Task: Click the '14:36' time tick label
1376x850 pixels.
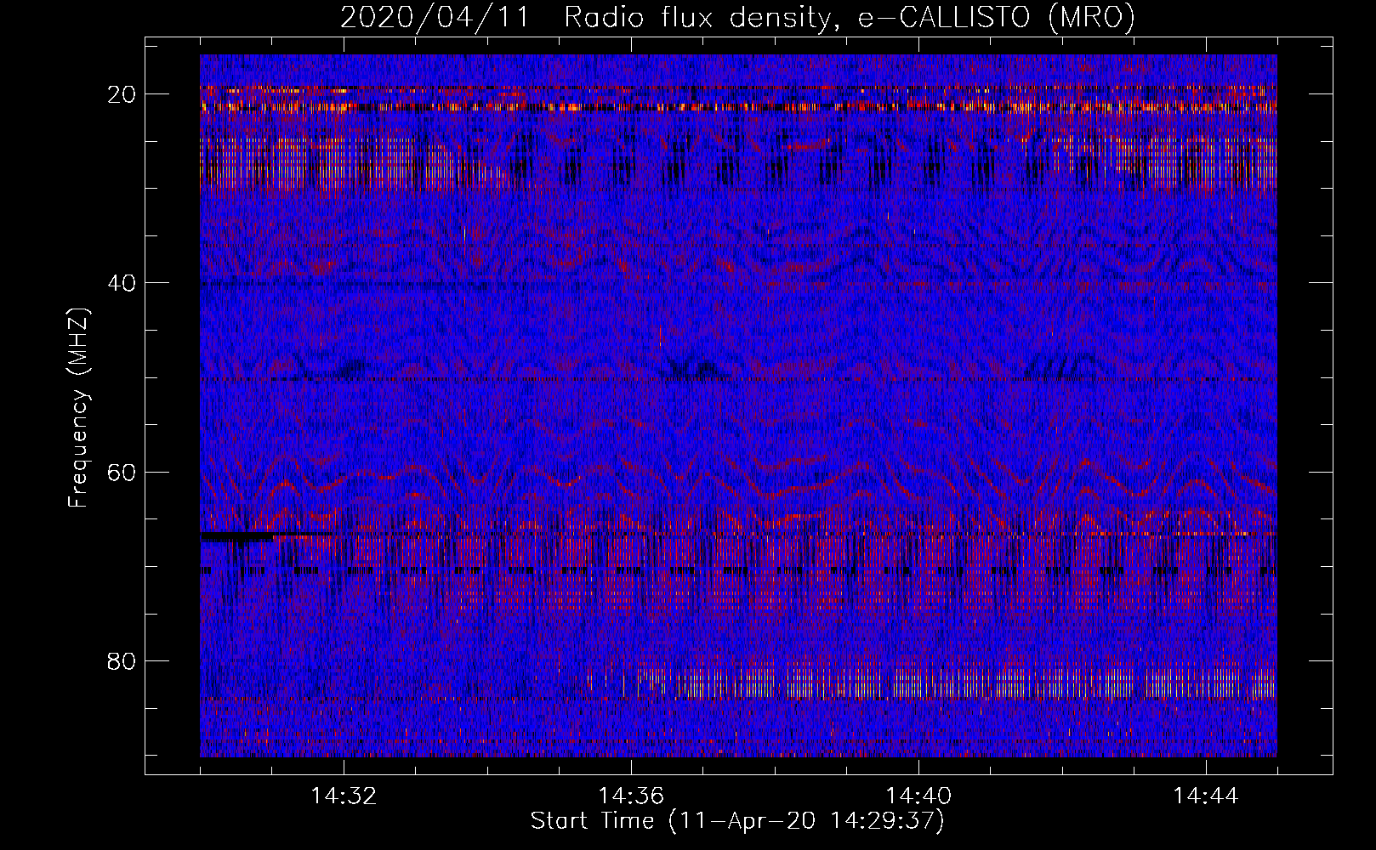Action: point(631,796)
